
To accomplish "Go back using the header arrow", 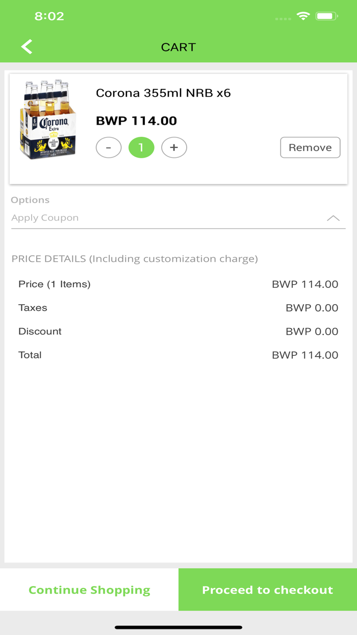I will 27,47.
